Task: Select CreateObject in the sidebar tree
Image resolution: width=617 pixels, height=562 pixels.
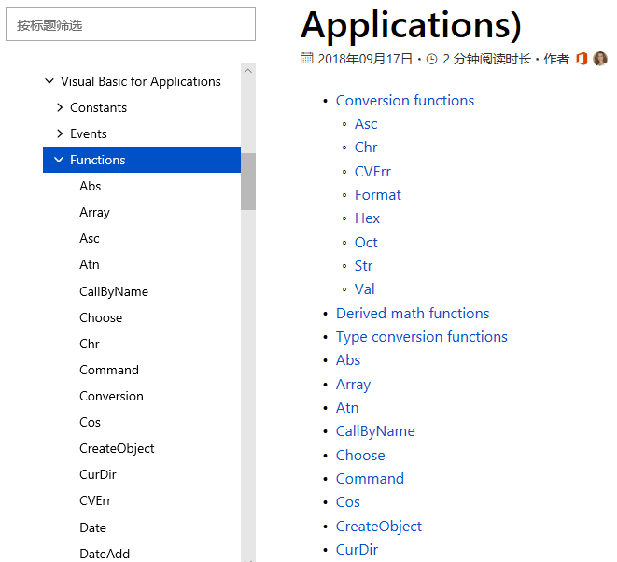Action: click(117, 449)
